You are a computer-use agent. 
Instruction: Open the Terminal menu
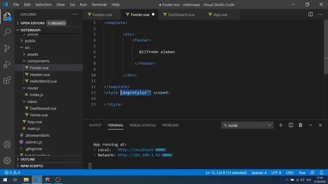[x=99, y=5]
